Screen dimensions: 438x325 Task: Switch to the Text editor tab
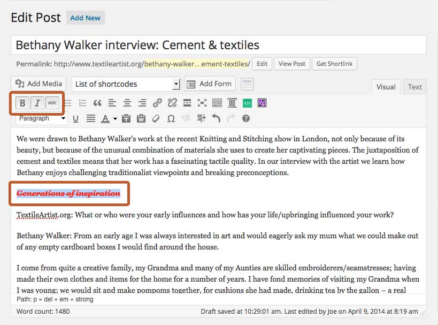point(415,87)
